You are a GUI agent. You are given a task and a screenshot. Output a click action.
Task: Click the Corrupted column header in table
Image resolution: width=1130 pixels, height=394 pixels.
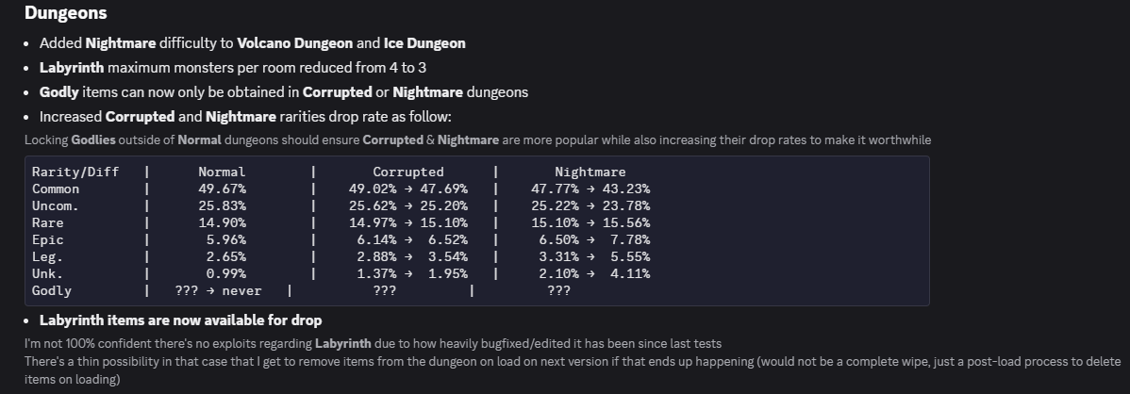pos(407,172)
